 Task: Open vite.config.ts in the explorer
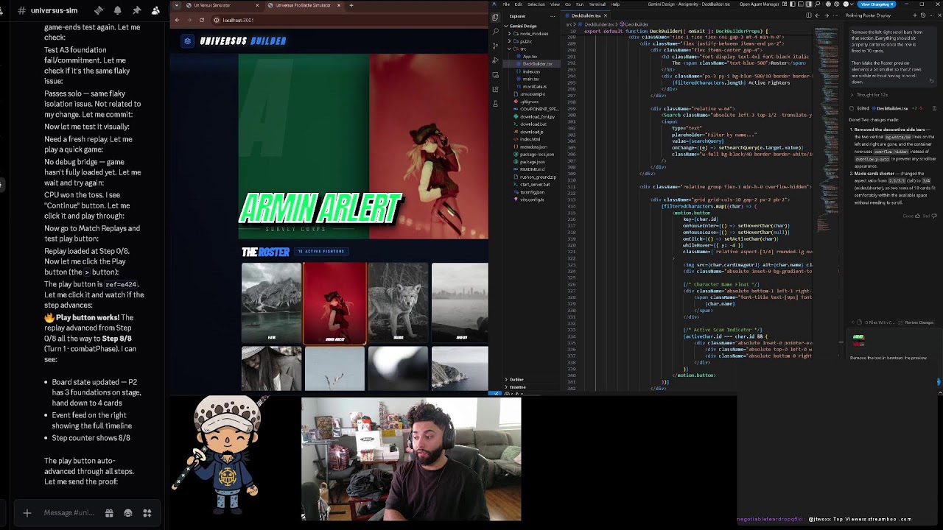[531, 199]
